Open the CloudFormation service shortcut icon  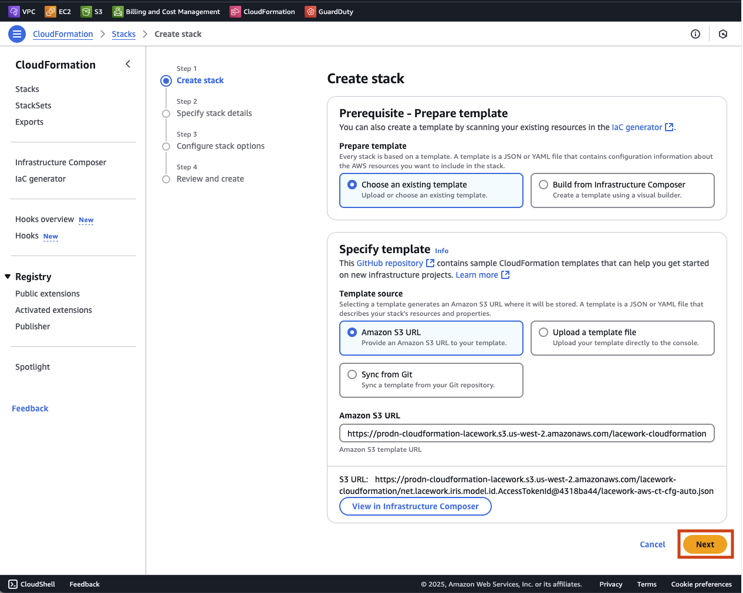(235, 12)
